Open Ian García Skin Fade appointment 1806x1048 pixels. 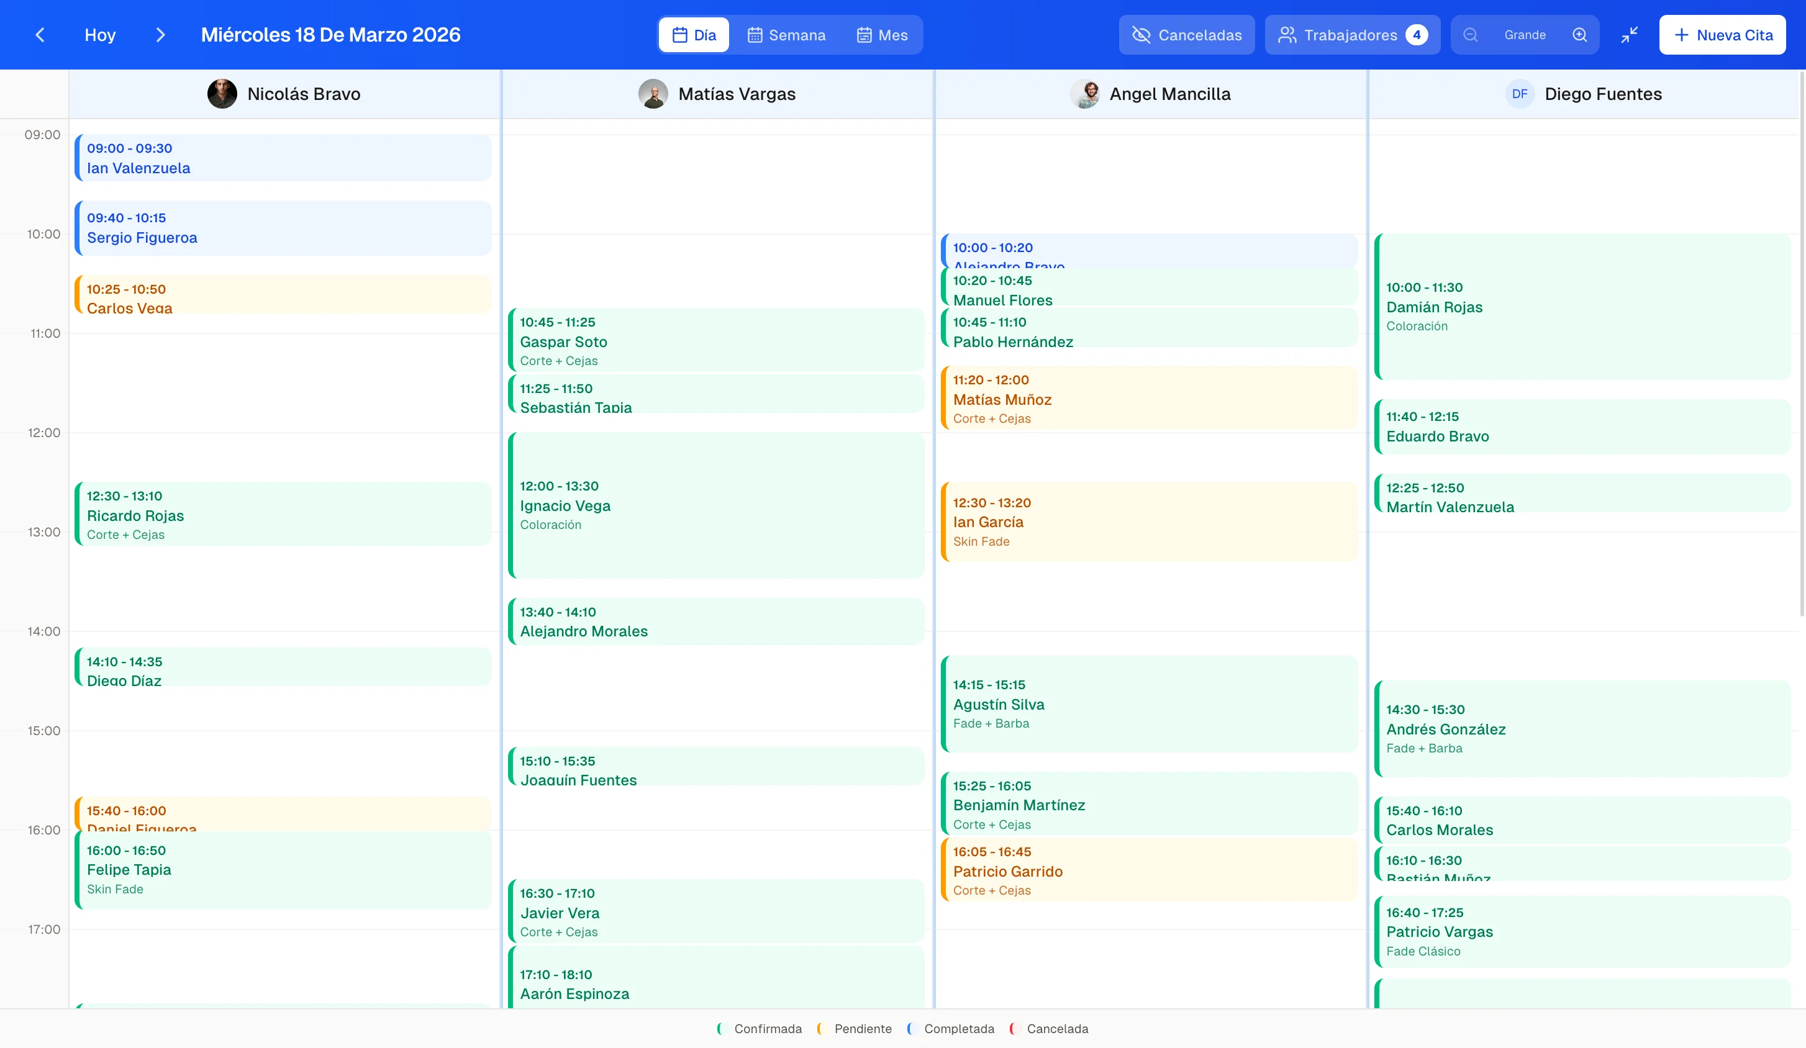[x=1149, y=522]
